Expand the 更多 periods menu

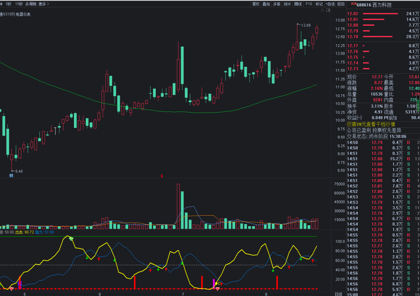pyautogui.click(x=44, y=4)
